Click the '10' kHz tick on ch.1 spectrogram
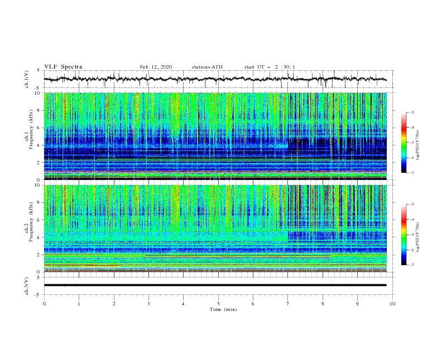442x341 pixels. [38, 93]
